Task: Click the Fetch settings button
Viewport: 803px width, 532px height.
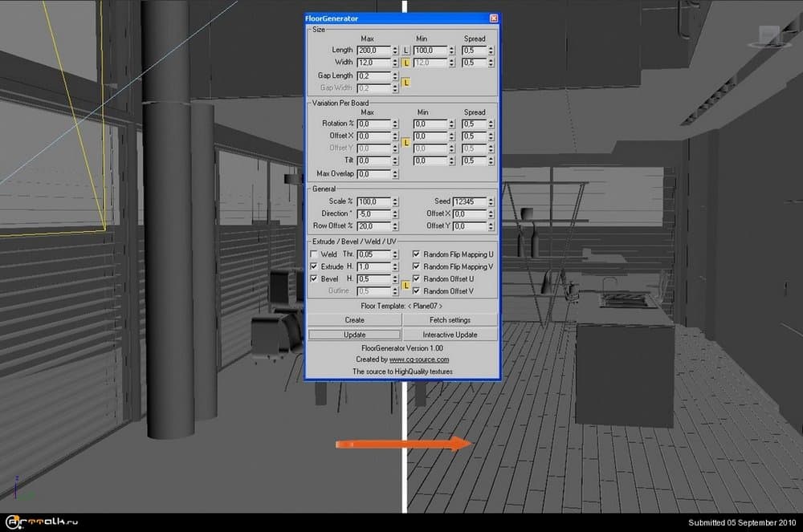Action: click(450, 320)
